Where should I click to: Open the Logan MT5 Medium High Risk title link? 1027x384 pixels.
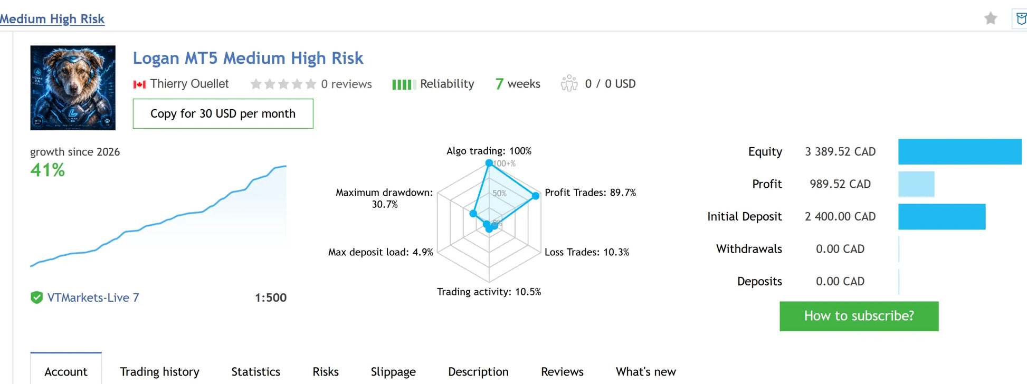(248, 58)
